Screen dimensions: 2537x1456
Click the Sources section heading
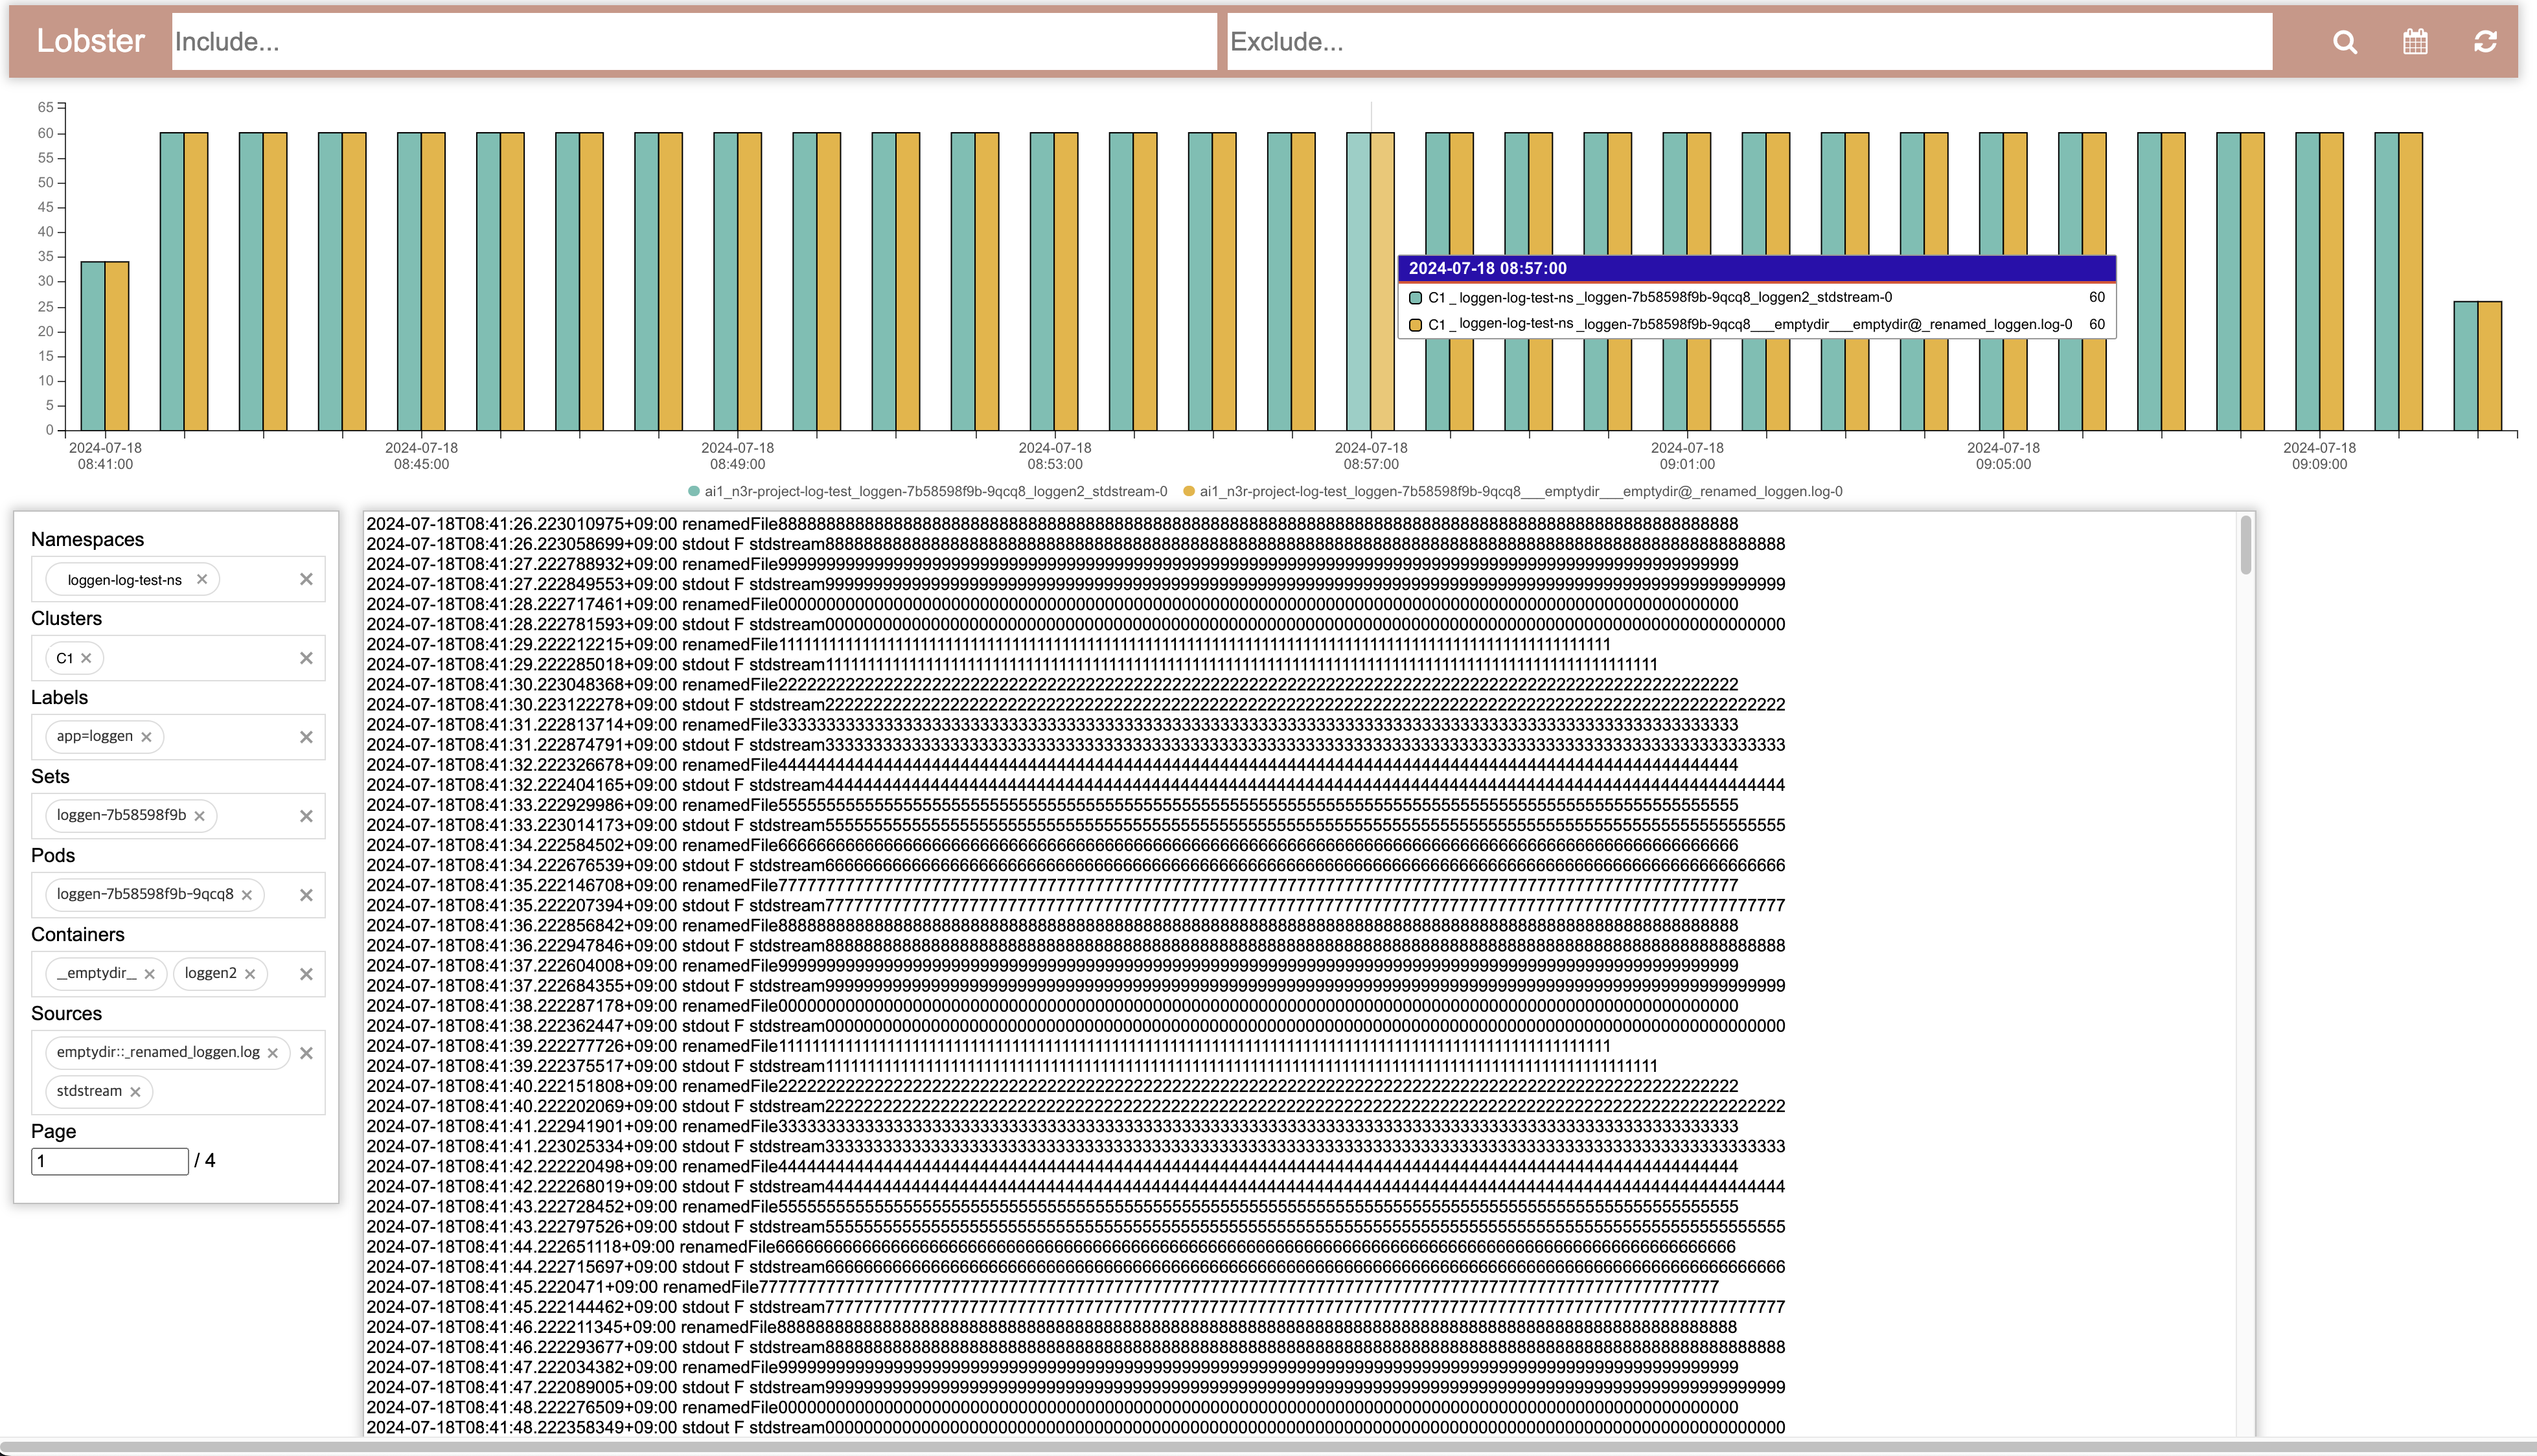[66, 1013]
